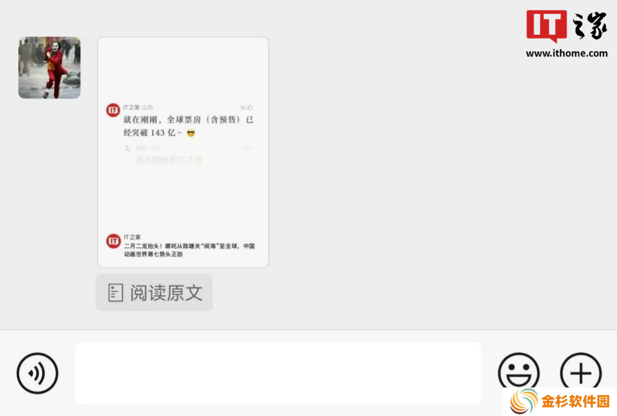Open the emoji picker smiley icon

pyautogui.click(x=519, y=371)
